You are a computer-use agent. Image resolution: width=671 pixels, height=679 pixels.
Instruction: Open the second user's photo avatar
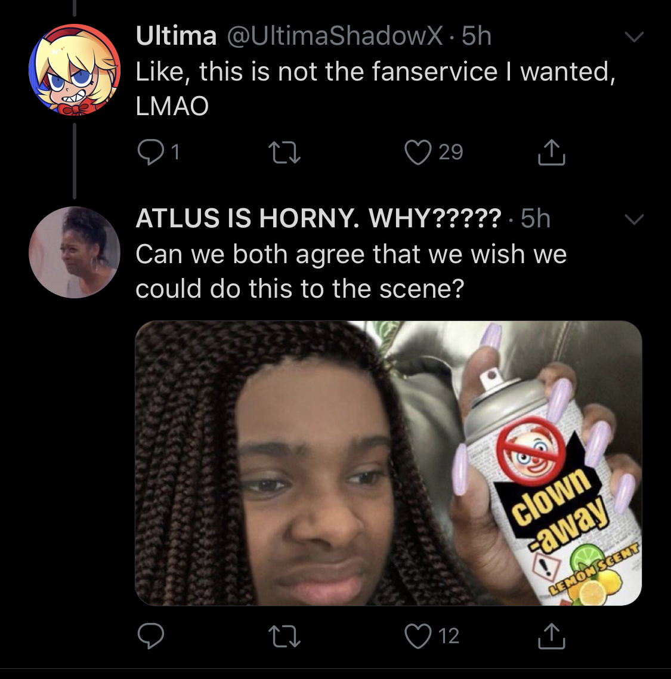75,252
